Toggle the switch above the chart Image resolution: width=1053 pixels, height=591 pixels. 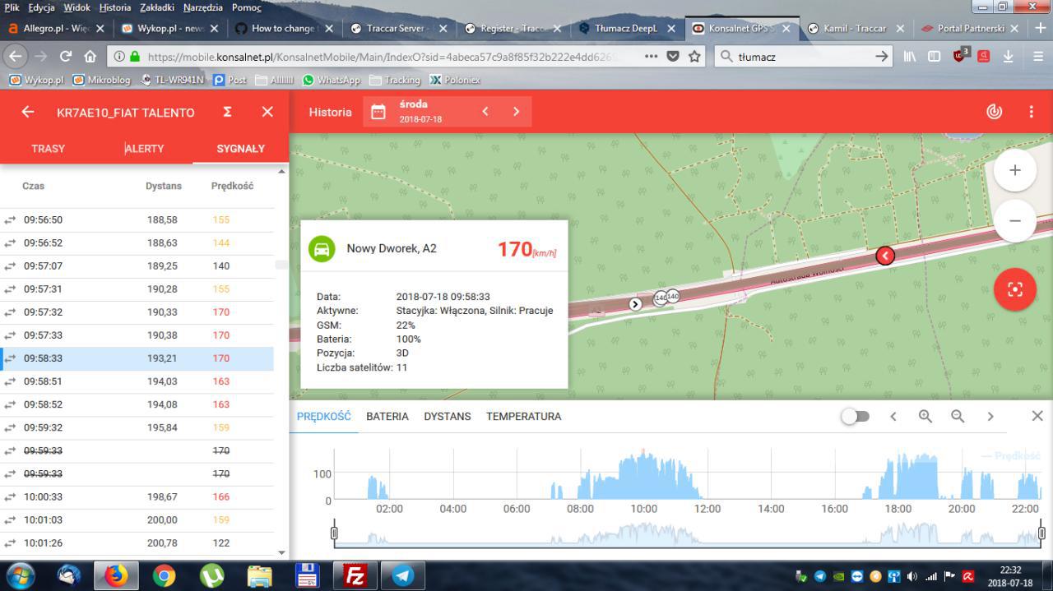[855, 416]
